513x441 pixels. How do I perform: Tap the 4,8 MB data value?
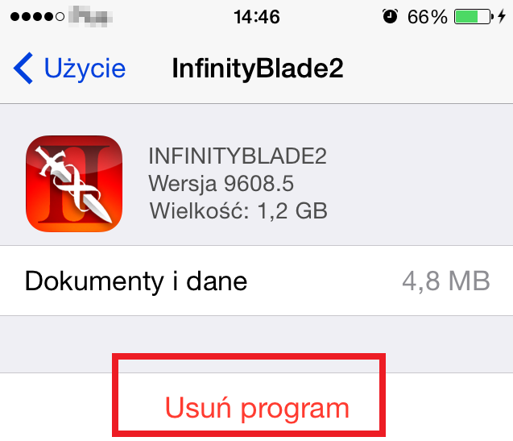(x=446, y=281)
